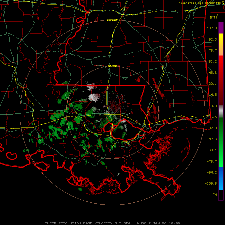
Task: Click the 100 NMI range ring label
Action: coord(112,20)
